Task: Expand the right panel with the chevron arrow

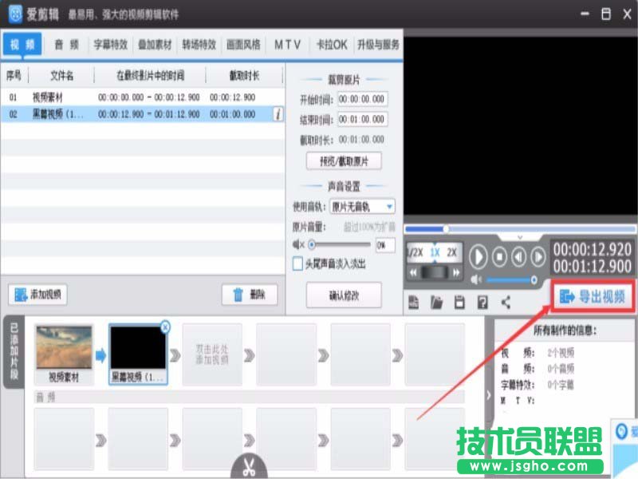Action: 488,394
